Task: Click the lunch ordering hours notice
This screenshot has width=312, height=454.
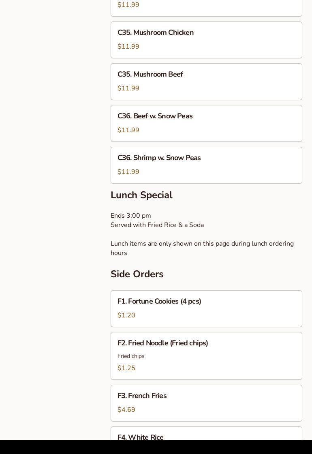Action: (x=202, y=248)
